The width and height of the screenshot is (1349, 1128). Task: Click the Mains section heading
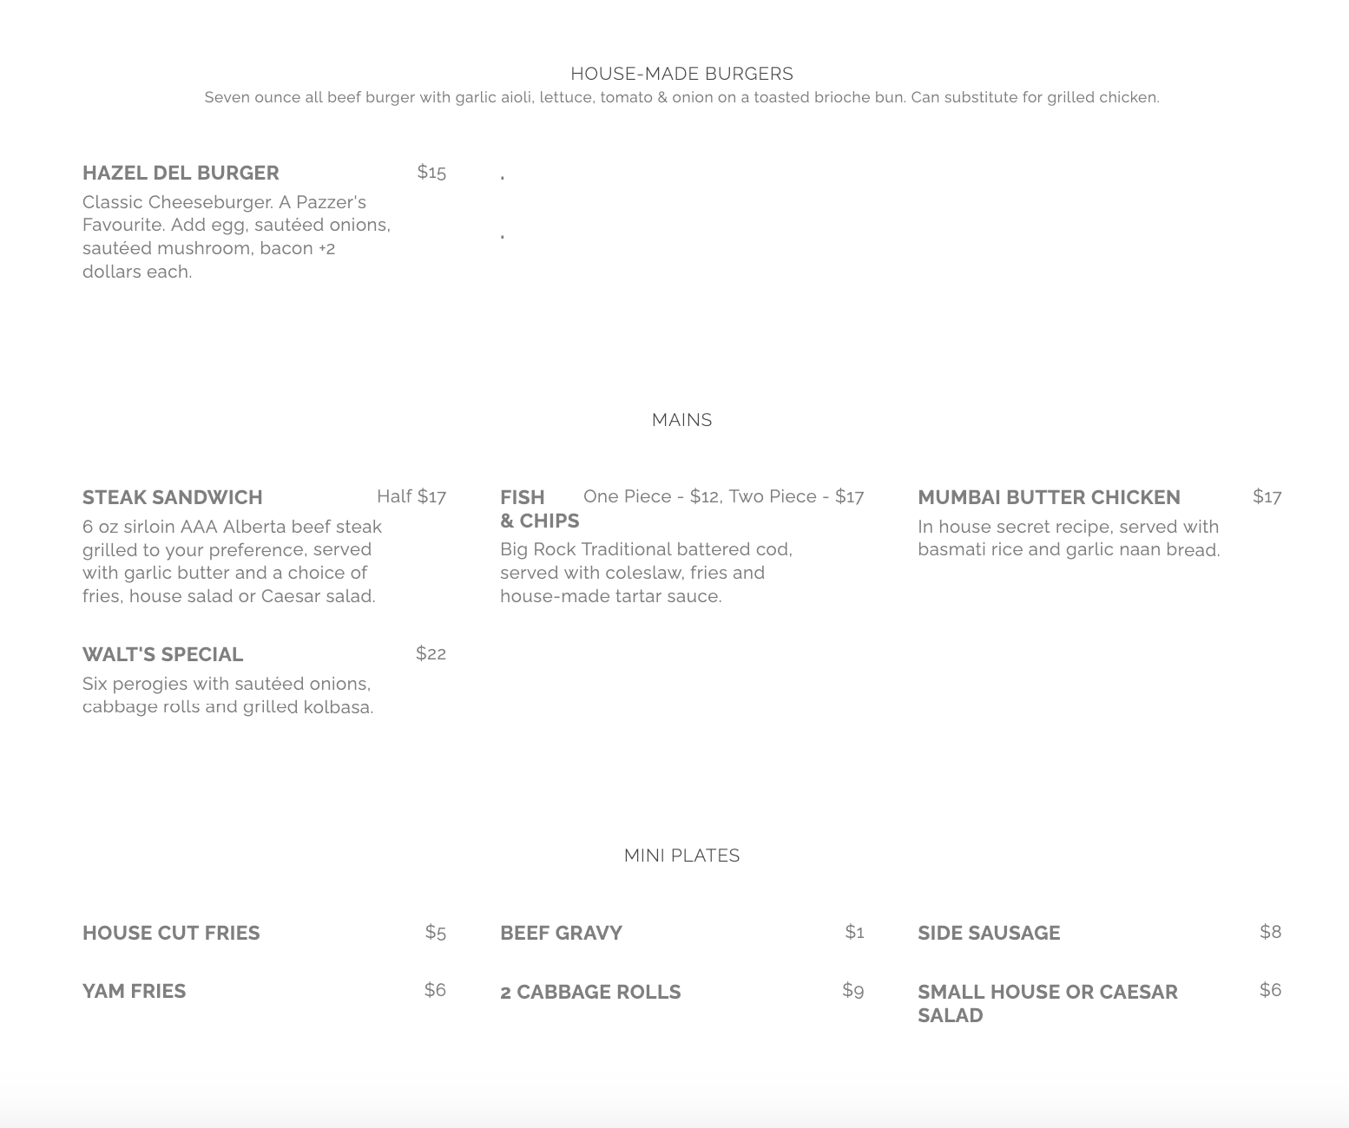pyautogui.click(x=681, y=420)
